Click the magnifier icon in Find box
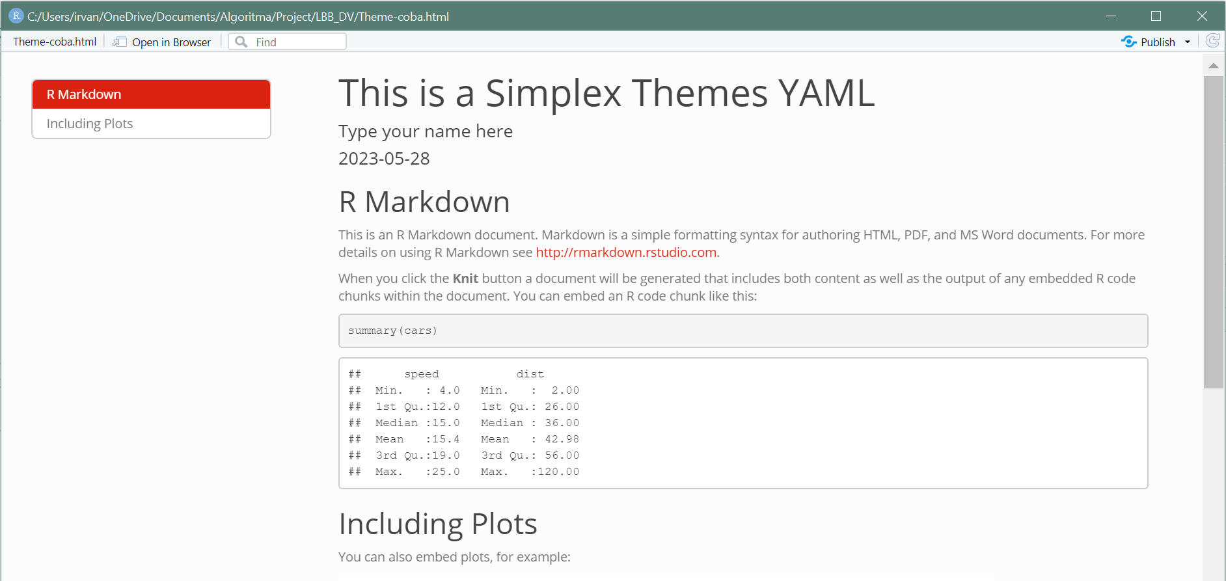Viewport: 1226px width, 581px height. 241,42
